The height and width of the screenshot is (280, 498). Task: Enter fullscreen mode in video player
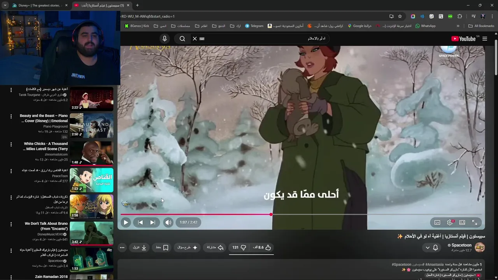pos(475,222)
